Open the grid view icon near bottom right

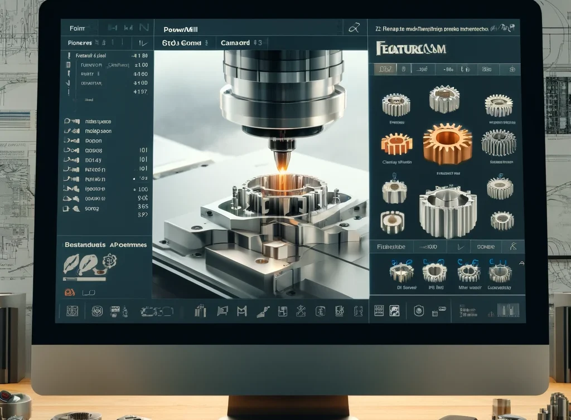tap(379, 311)
